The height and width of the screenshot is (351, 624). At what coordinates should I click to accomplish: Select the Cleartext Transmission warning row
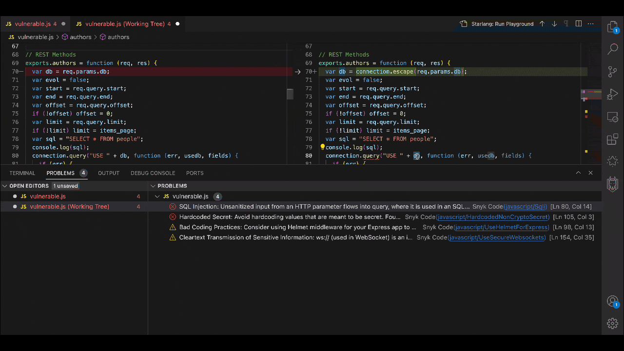pos(374,237)
